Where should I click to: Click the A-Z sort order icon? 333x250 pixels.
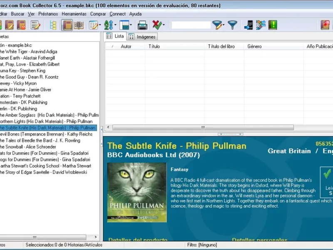pyautogui.click(x=109, y=25)
